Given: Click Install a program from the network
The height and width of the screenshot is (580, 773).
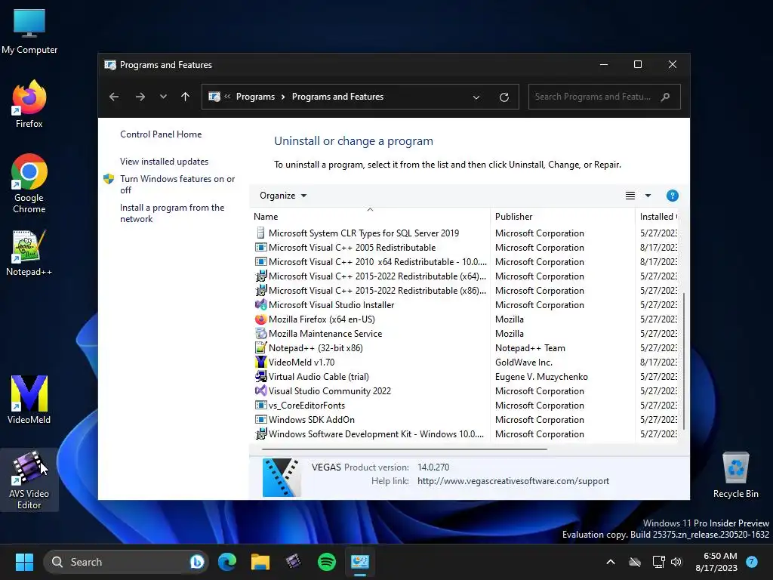Looking at the screenshot, I should (x=172, y=213).
